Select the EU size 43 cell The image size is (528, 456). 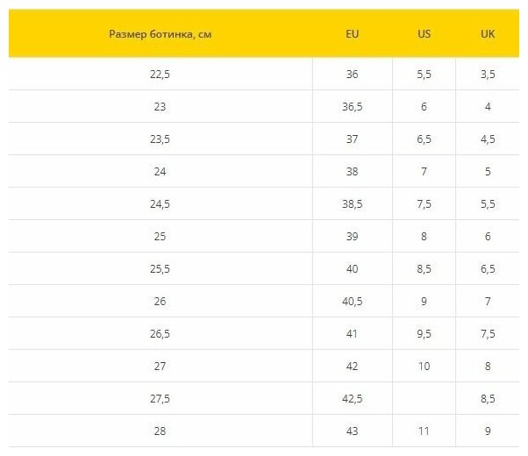click(353, 431)
